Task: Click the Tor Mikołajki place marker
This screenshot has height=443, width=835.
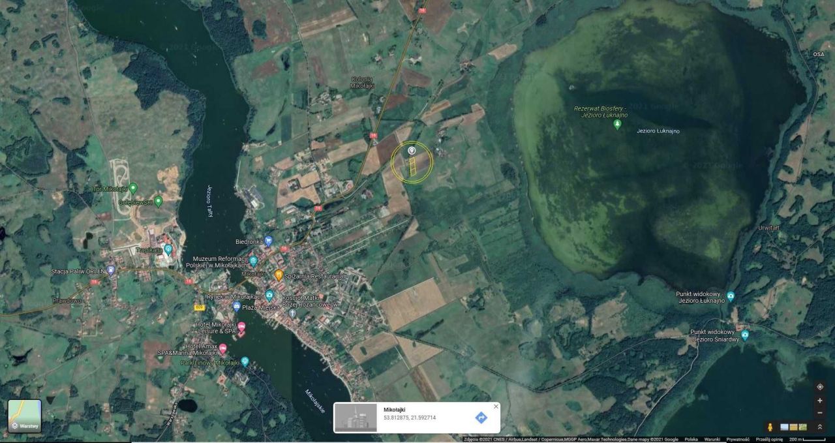Action: (x=132, y=189)
